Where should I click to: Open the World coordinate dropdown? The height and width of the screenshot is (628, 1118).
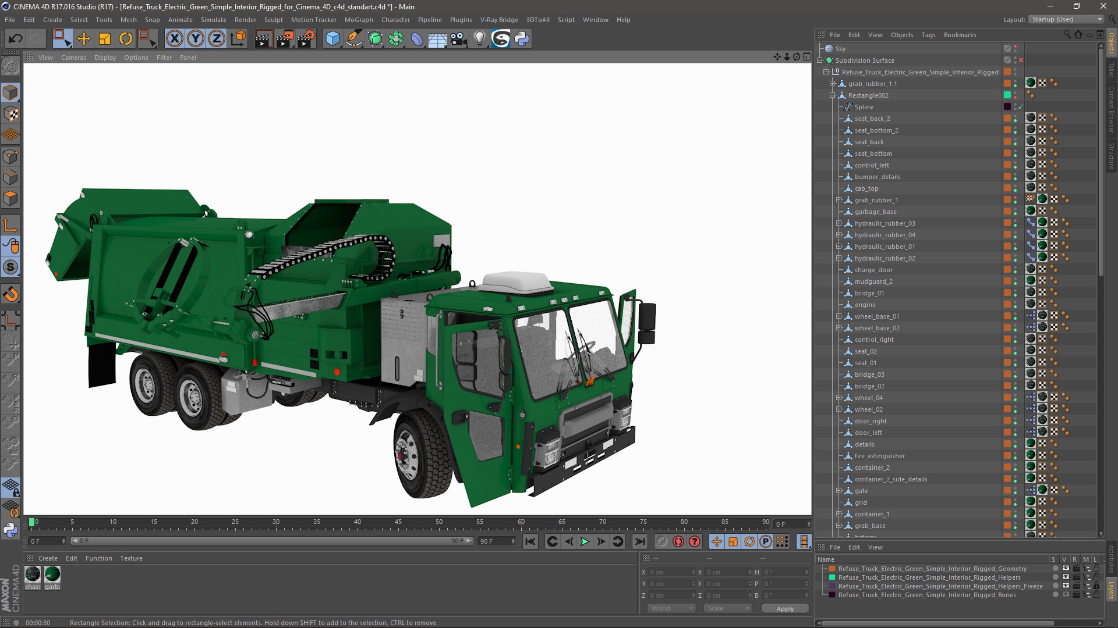click(x=671, y=608)
